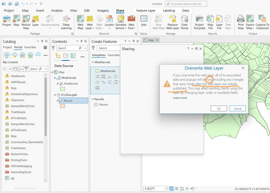
Task: Switch to the Imagery ribbon tab
Action: (x=103, y=11)
